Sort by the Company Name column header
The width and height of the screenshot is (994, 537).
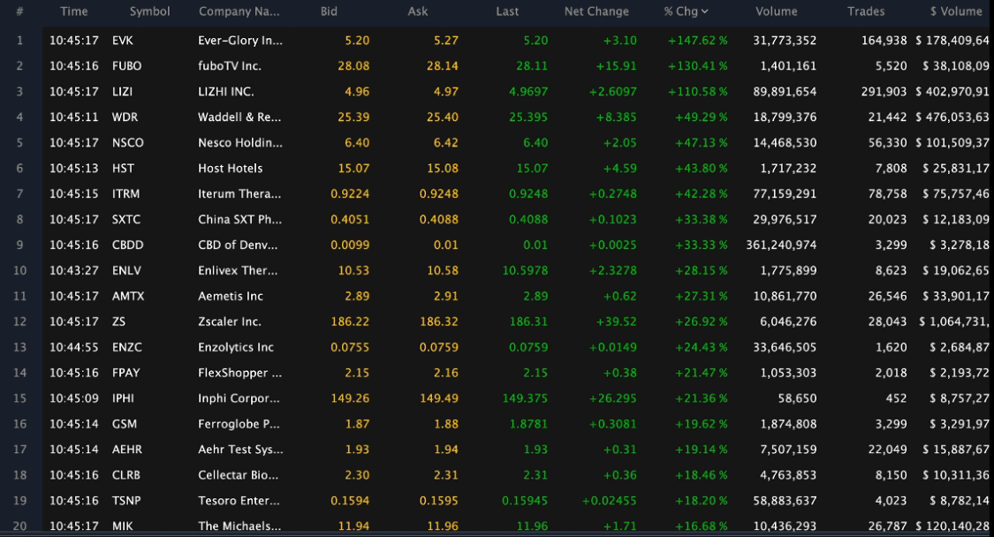pyautogui.click(x=239, y=11)
